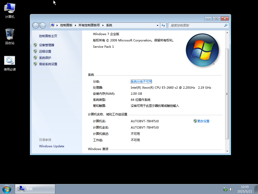Click the vertical scrollbar thumb
This screenshot has width=258, height=194.
(227, 94)
